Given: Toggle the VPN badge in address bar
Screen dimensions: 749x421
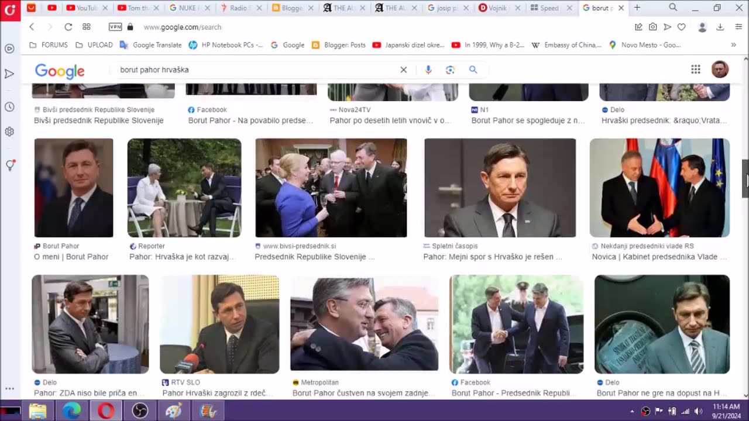Looking at the screenshot, I should (x=115, y=27).
